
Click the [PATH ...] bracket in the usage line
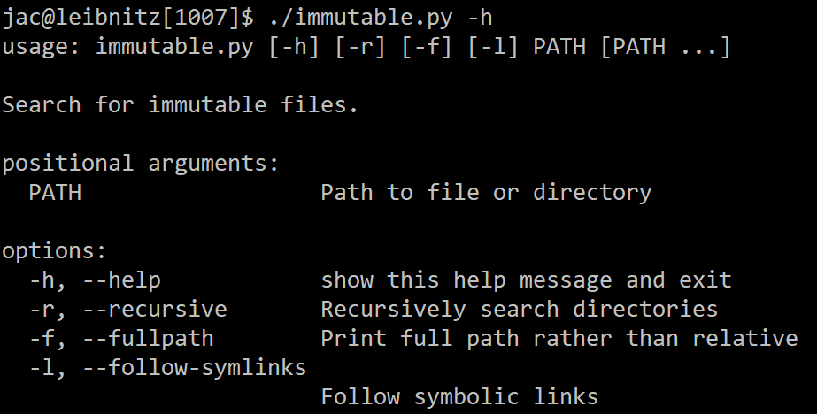[x=665, y=45]
